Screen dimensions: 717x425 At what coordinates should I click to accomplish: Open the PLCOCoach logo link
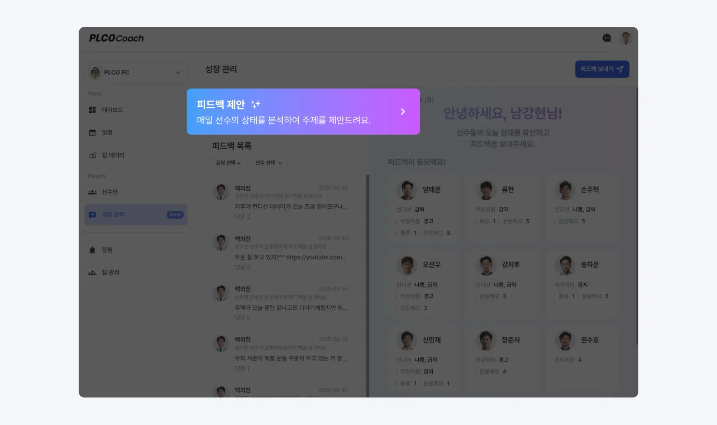[x=116, y=38]
